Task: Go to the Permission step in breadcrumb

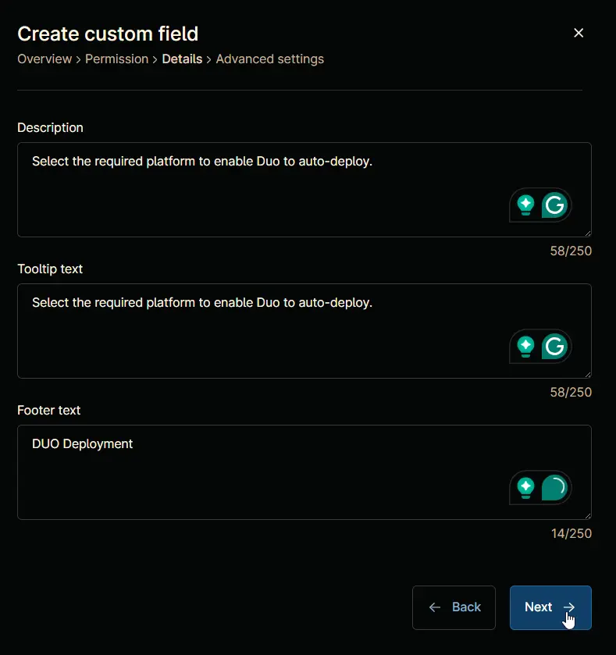Action: (x=117, y=59)
